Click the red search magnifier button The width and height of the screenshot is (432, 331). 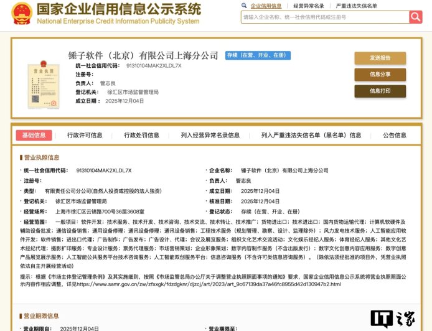415,17
